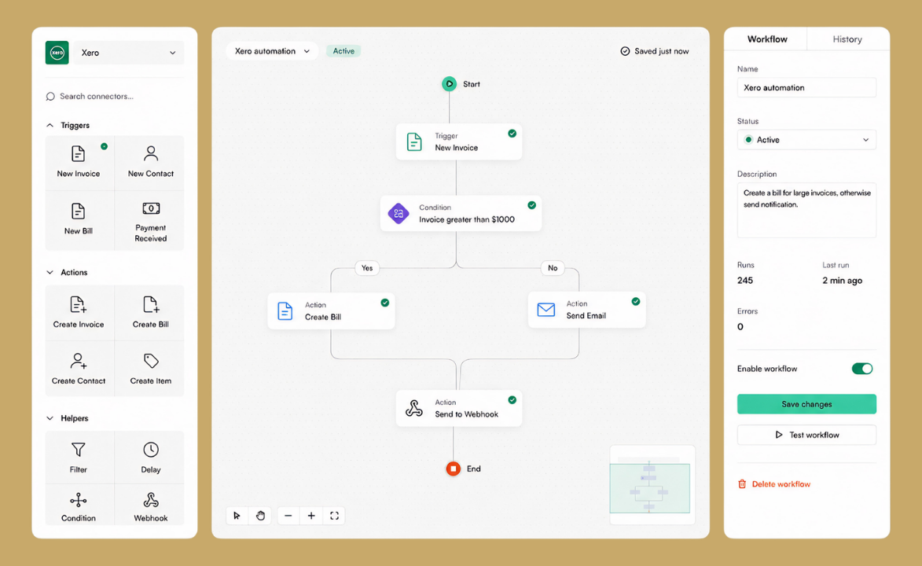Click the workflow Name input field
The height and width of the screenshot is (566, 922).
click(806, 88)
